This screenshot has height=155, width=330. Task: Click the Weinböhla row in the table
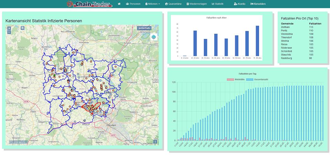[301, 34]
